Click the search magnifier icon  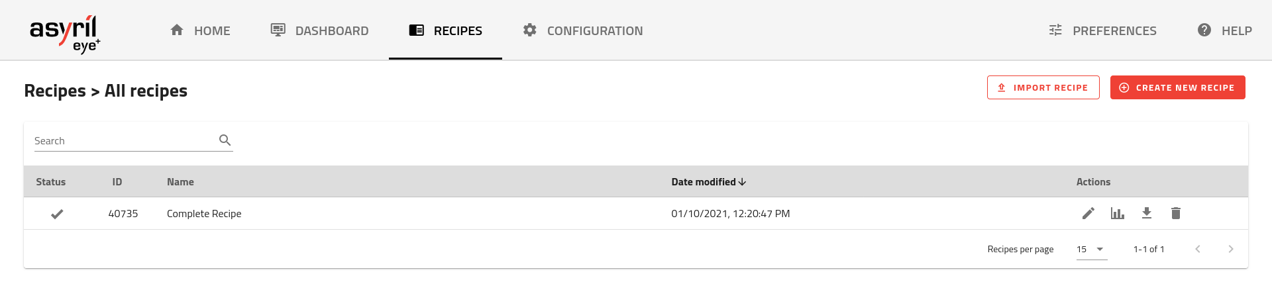click(225, 140)
